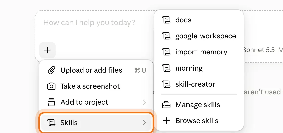Expand the Add to project chevron
283x133 pixels.
(x=144, y=102)
